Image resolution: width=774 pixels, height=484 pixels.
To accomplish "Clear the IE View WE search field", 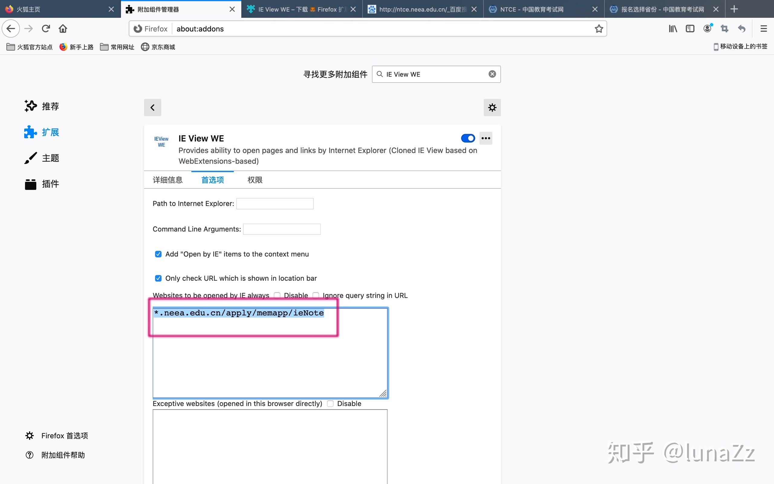I will pos(492,74).
